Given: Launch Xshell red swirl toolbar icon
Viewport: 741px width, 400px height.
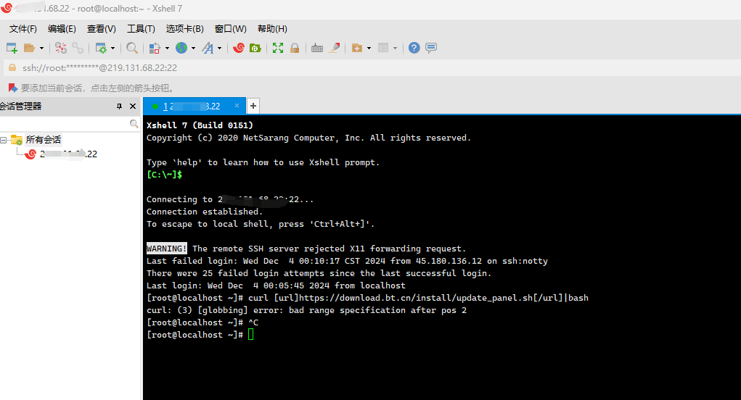Looking at the screenshot, I should 239,48.
